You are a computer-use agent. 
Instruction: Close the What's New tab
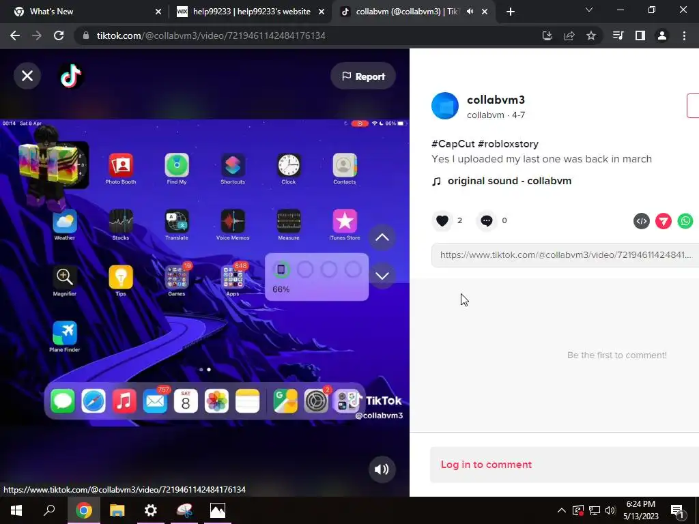(158, 12)
